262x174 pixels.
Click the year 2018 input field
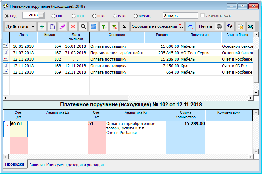(31, 15)
